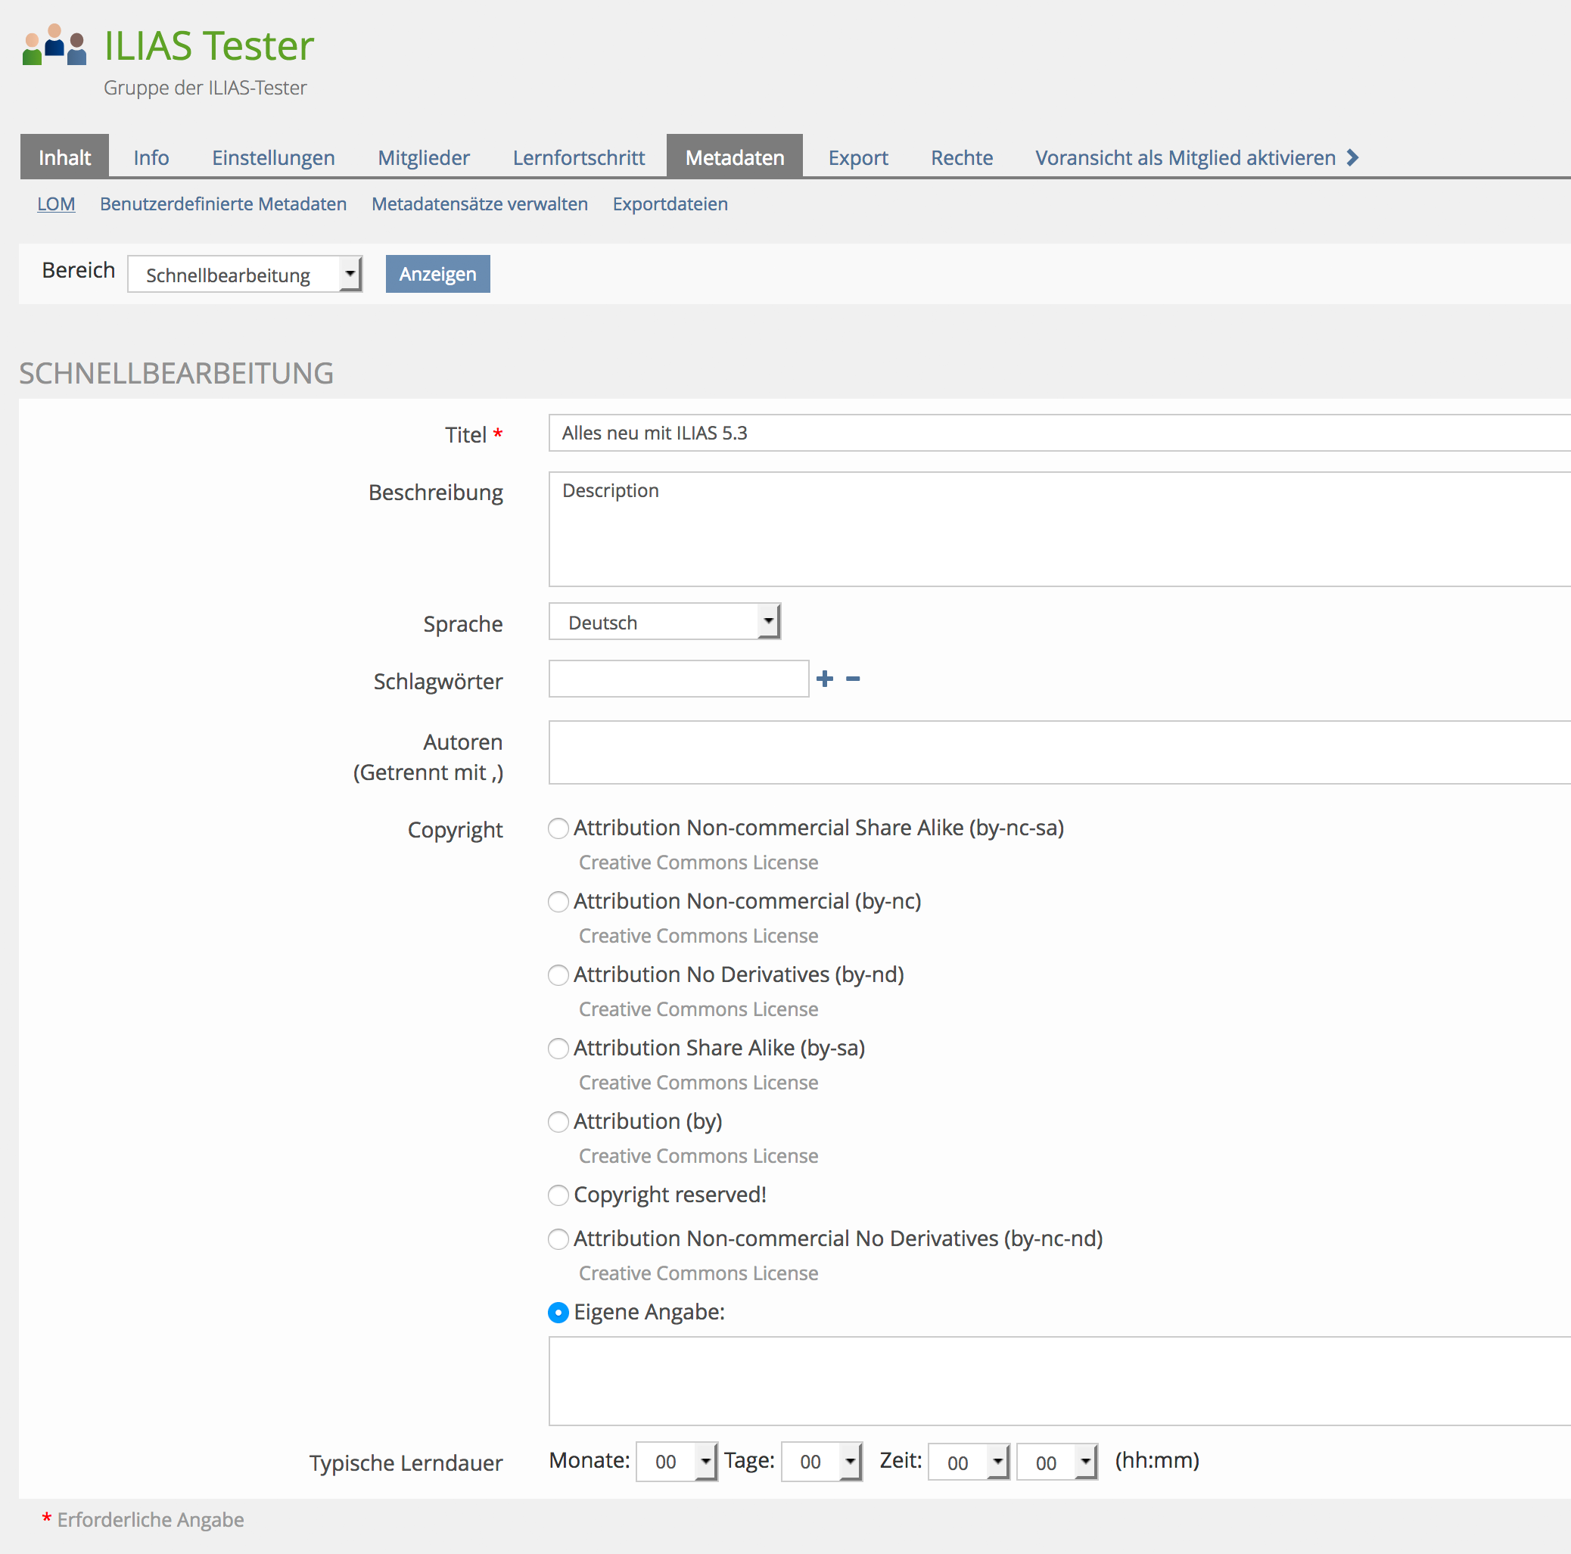Choose Copyright reserved! option
Screen dimensions: 1571x1554
pos(558,1195)
